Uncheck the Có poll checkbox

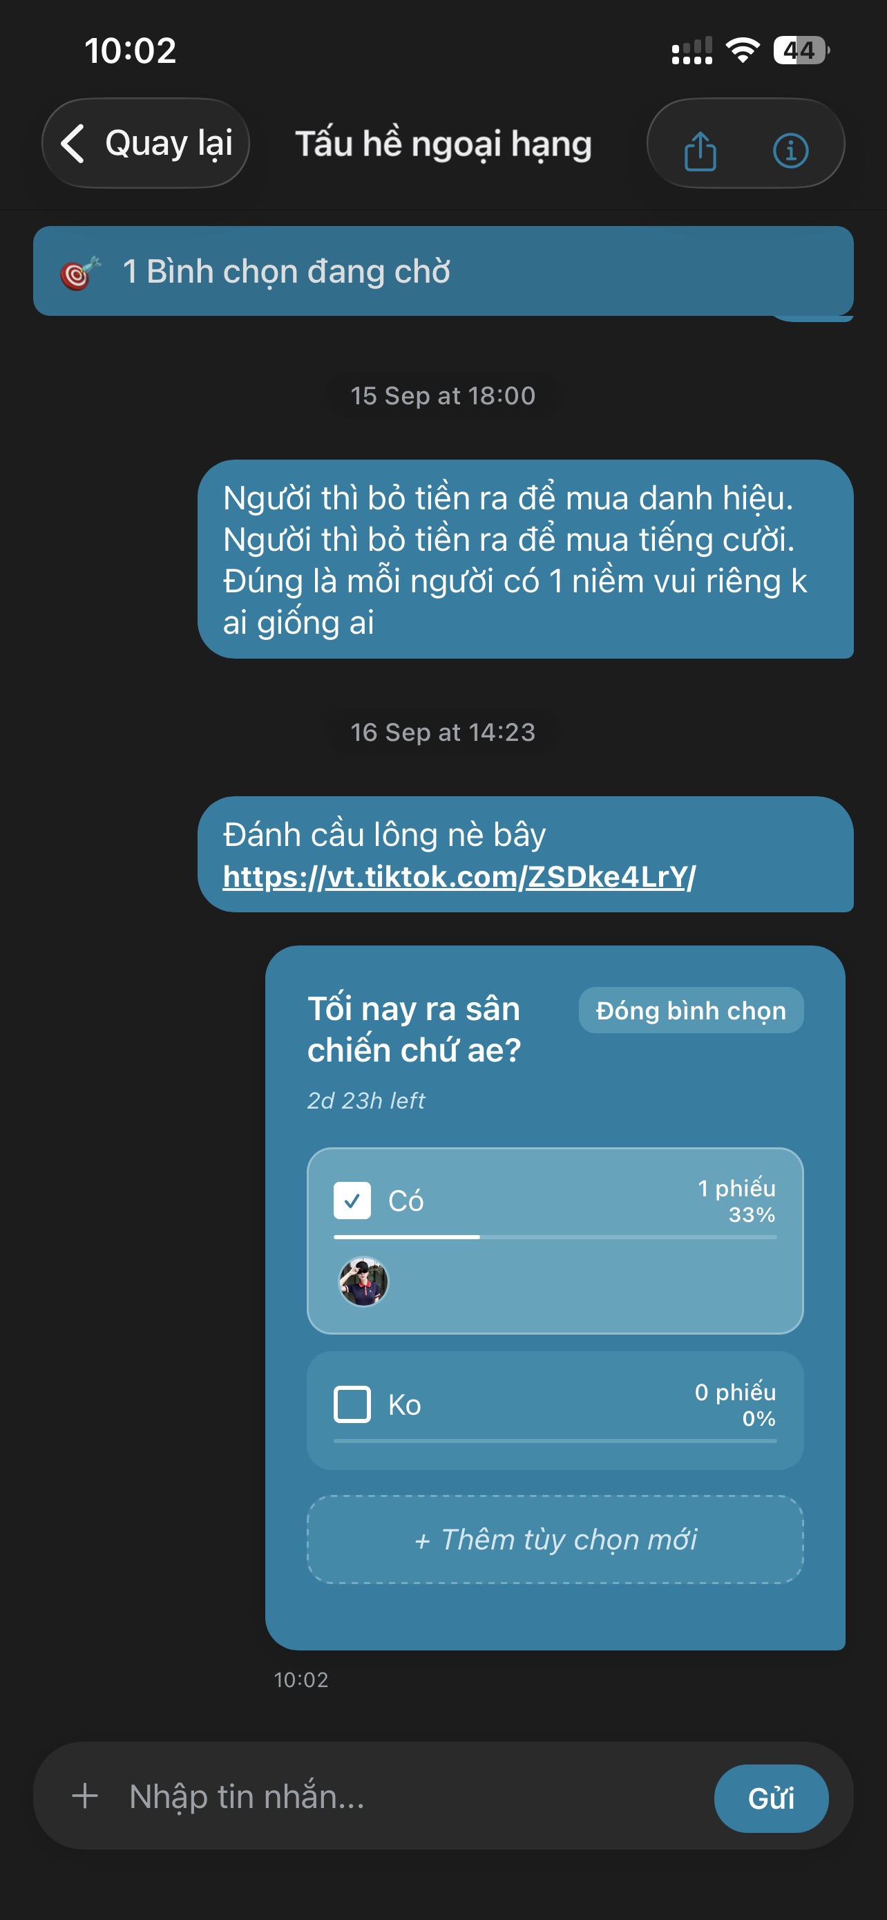click(x=352, y=1201)
